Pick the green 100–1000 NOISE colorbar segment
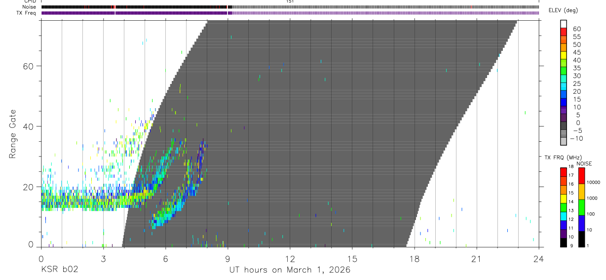The height and width of the screenshot is (280, 606). pyautogui.click(x=582, y=207)
